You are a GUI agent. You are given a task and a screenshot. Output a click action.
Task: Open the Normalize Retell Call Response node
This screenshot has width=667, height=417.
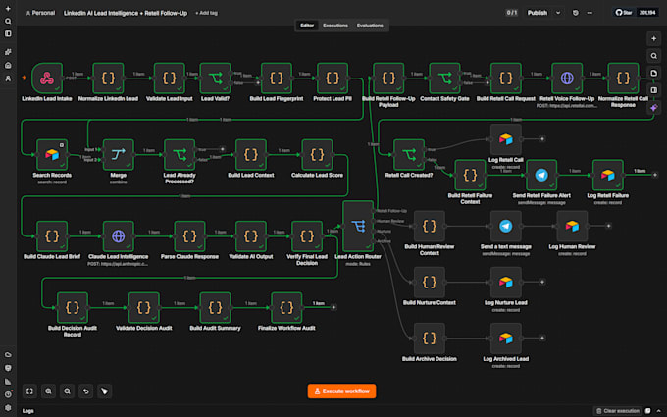click(623, 78)
